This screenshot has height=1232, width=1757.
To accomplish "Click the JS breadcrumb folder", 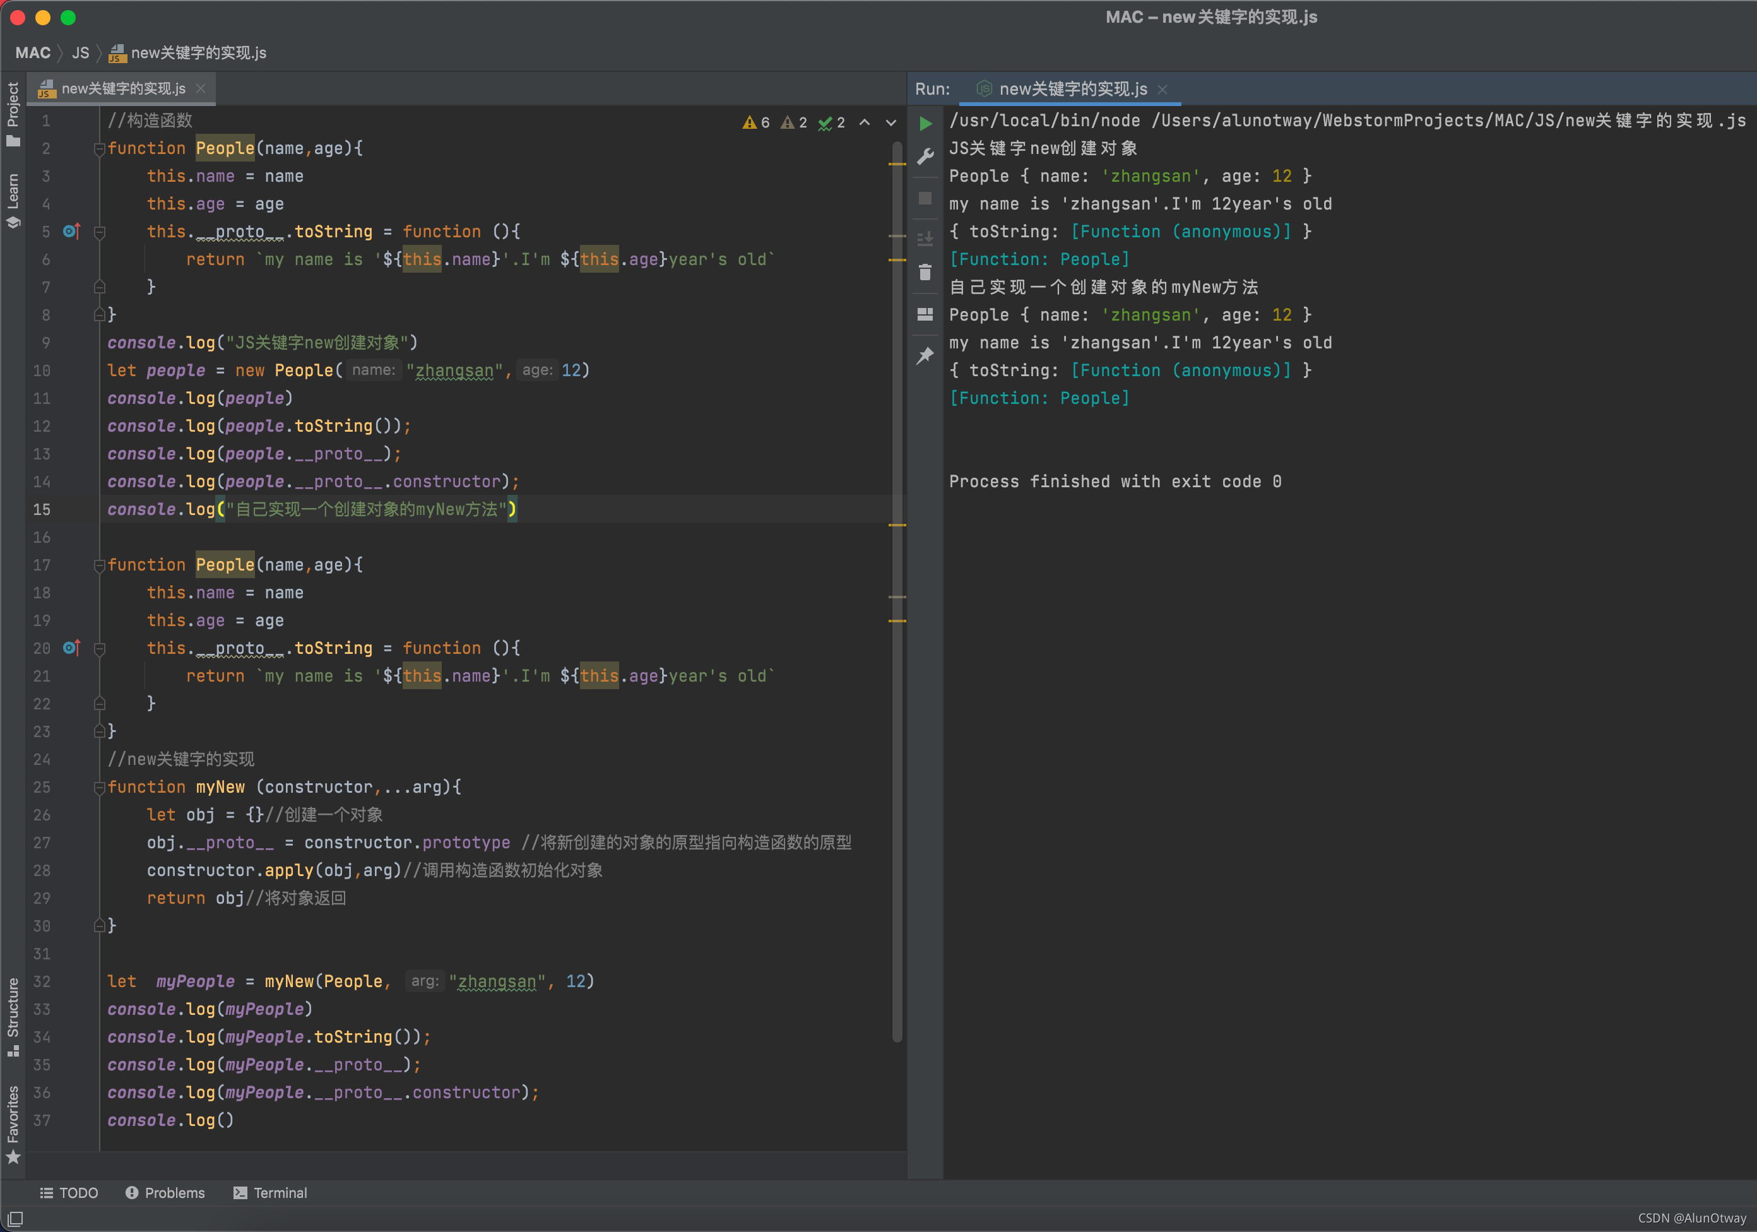I will click(80, 53).
